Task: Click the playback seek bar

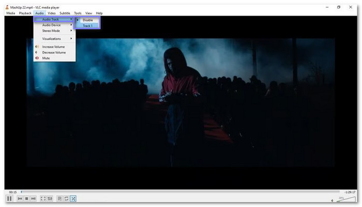Action: 180,192
